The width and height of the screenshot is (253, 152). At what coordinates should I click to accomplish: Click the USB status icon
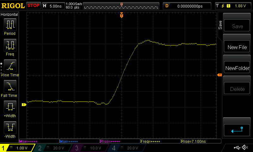(237, 148)
